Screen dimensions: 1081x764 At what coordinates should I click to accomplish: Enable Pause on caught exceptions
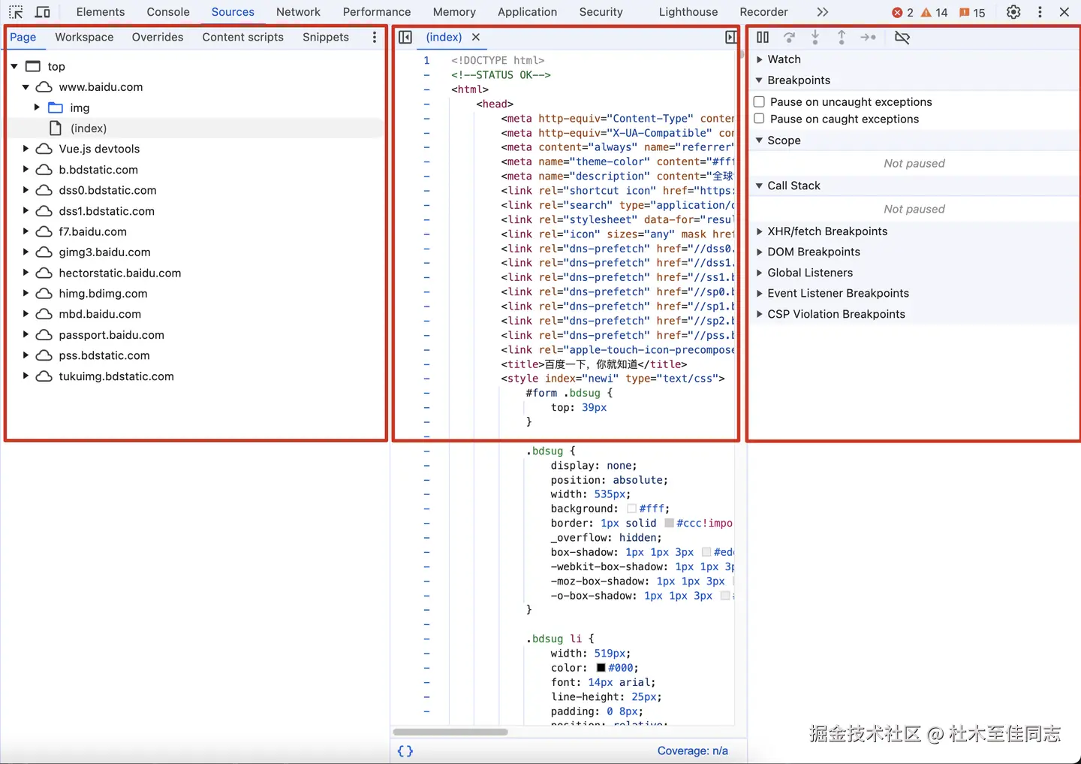pyautogui.click(x=759, y=119)
